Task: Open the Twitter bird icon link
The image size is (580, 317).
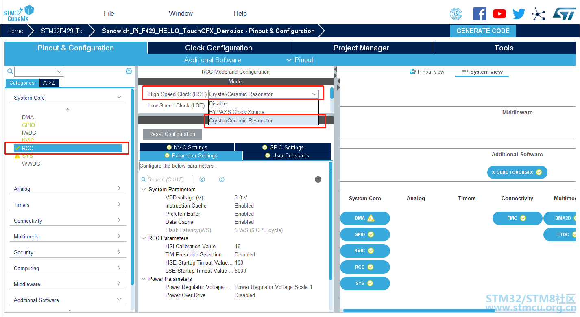Action: pos(519,14)
